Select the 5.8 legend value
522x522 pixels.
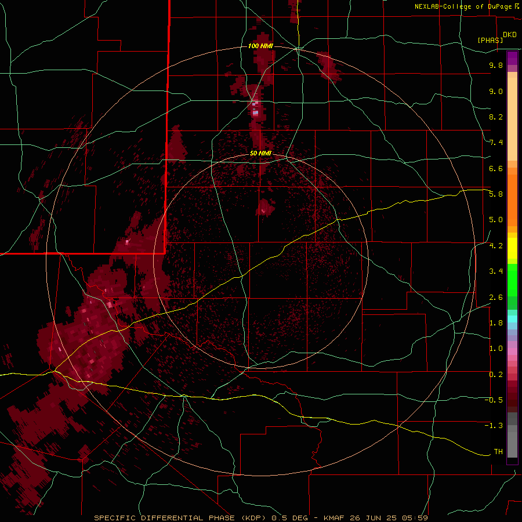tap(496, 194)
